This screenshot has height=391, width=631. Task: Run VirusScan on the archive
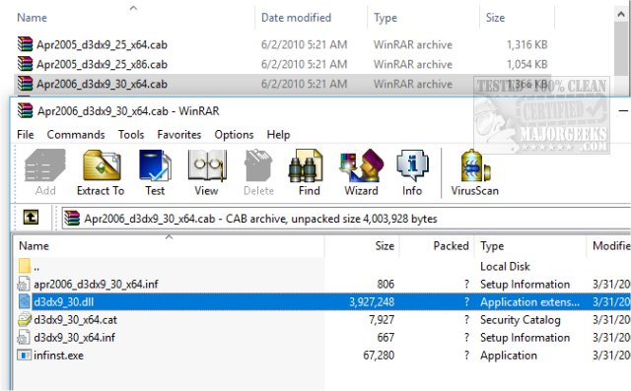tap(475, 172)
